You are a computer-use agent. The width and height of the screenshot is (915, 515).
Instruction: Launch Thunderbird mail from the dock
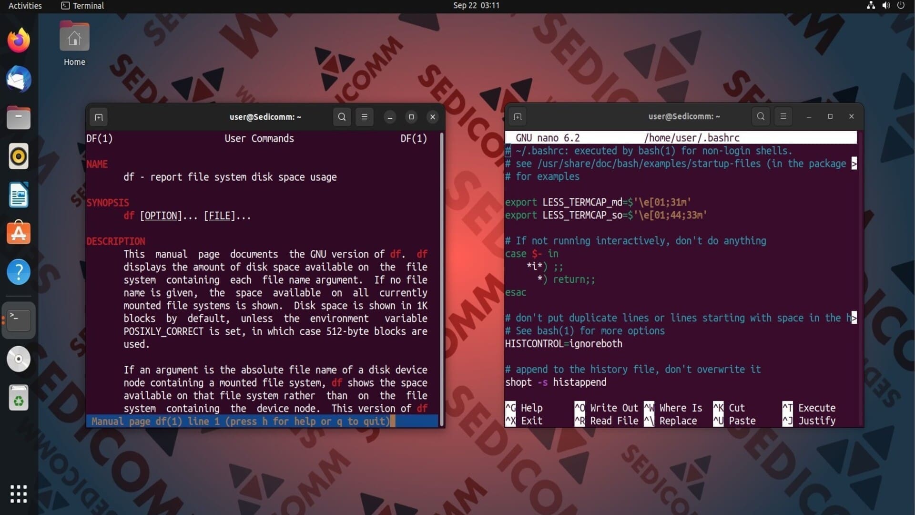point(19,79)
